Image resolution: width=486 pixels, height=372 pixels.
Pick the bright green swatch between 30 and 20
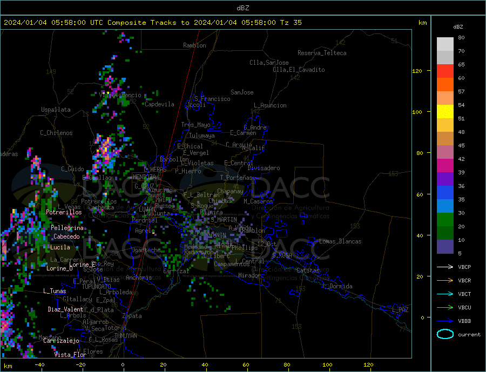pos(445,220)
